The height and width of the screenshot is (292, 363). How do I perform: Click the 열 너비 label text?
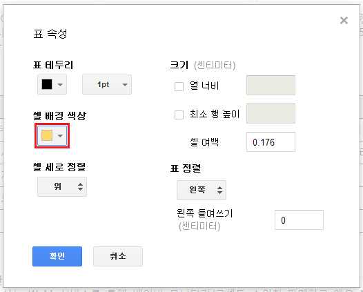[204, 86]
